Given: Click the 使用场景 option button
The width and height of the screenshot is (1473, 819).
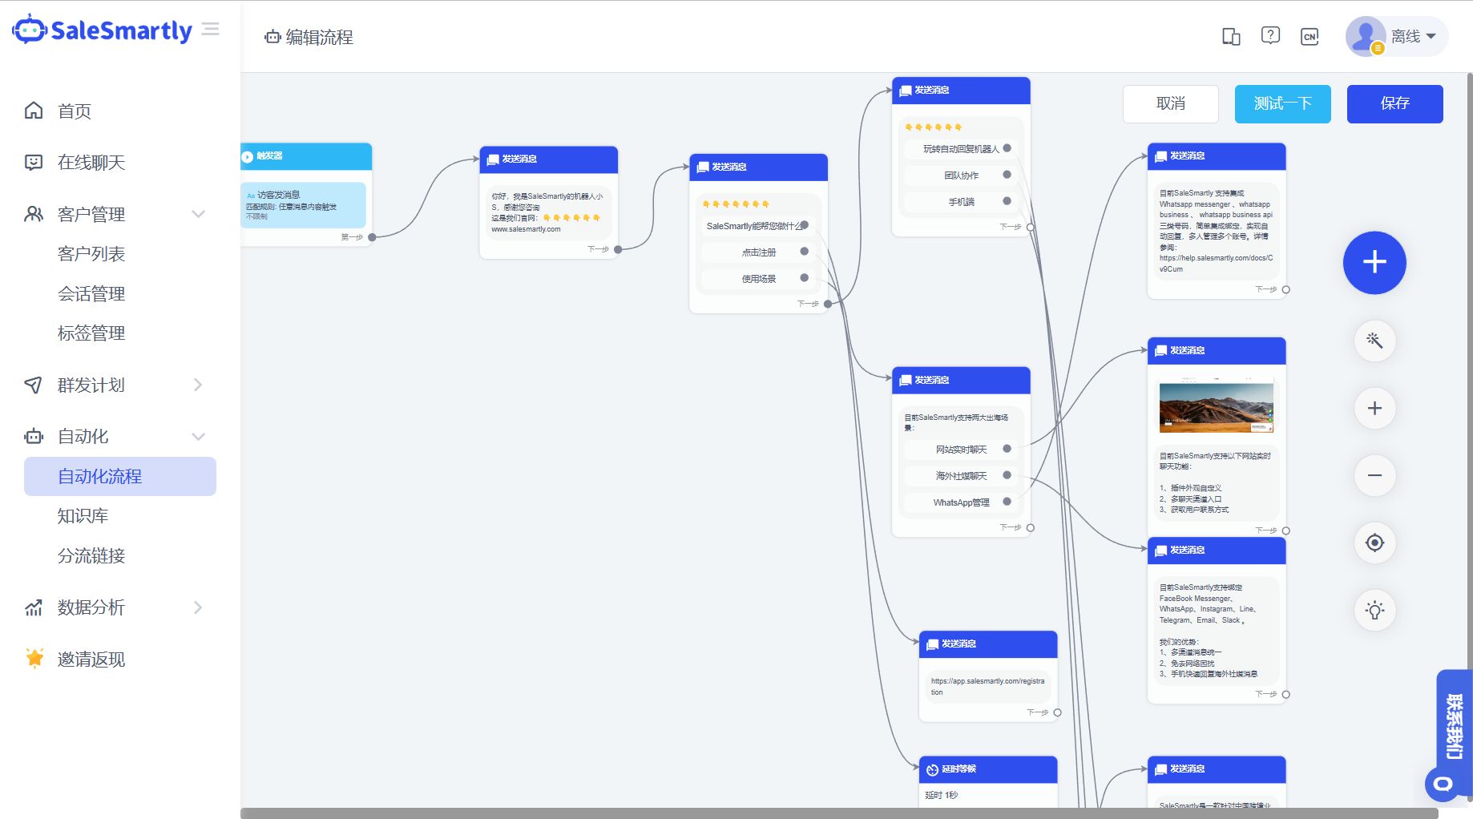Looking at the screenshot, I should (758, 279).
